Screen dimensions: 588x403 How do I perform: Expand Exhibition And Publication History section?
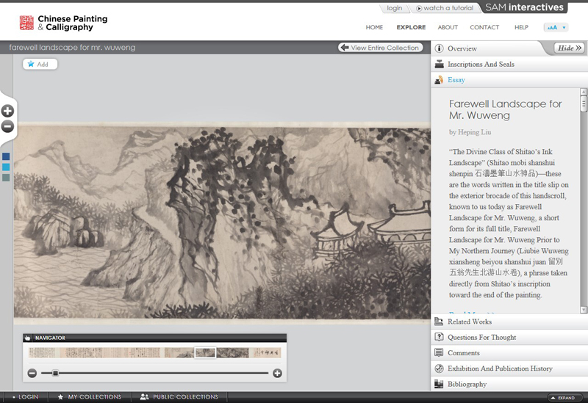(x=509, y=368)
